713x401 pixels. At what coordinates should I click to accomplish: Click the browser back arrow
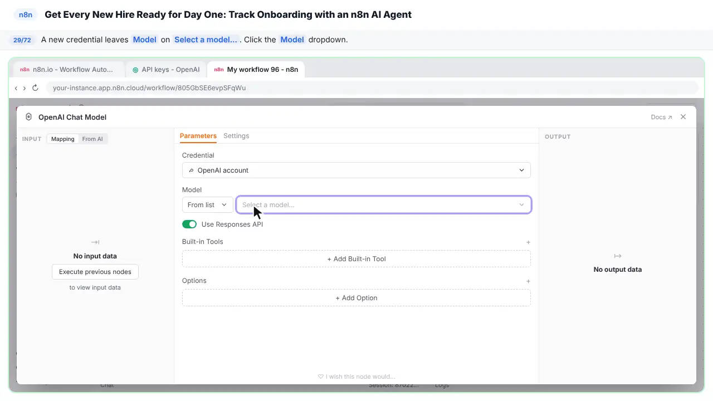[x=16, y=88]
